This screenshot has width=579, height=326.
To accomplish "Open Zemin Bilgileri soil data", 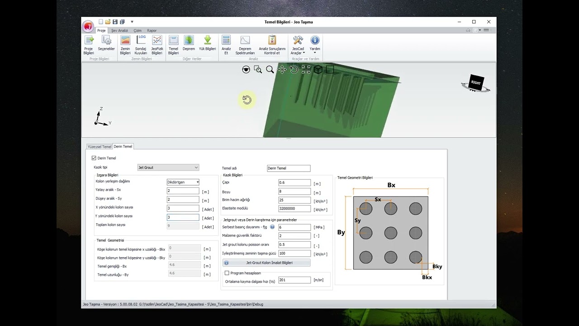I will [125, 45].
